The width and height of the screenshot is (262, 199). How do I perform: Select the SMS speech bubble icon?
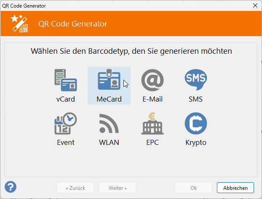pos(196,80)
